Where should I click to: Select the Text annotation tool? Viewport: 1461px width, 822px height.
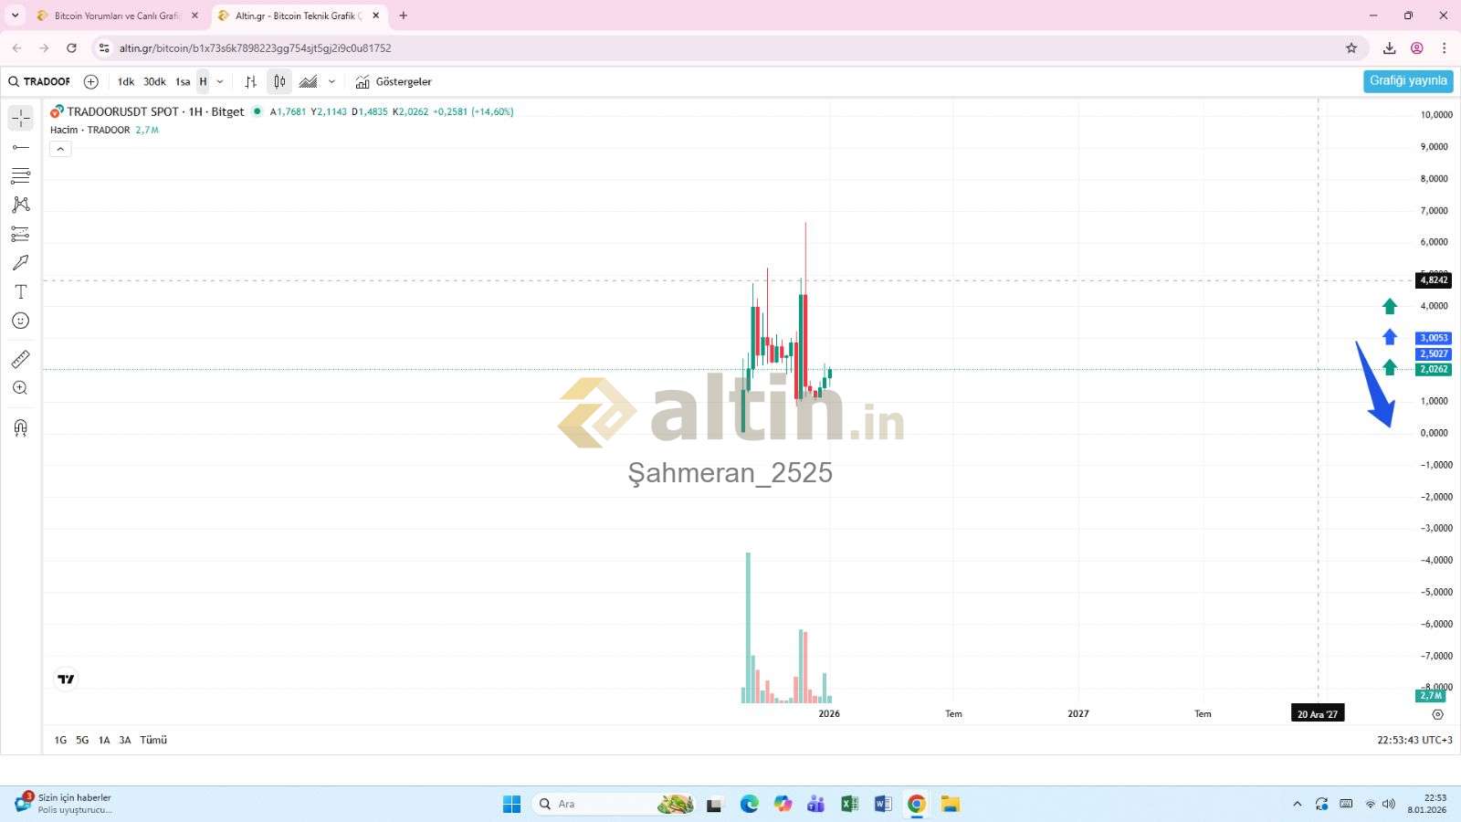20,292
